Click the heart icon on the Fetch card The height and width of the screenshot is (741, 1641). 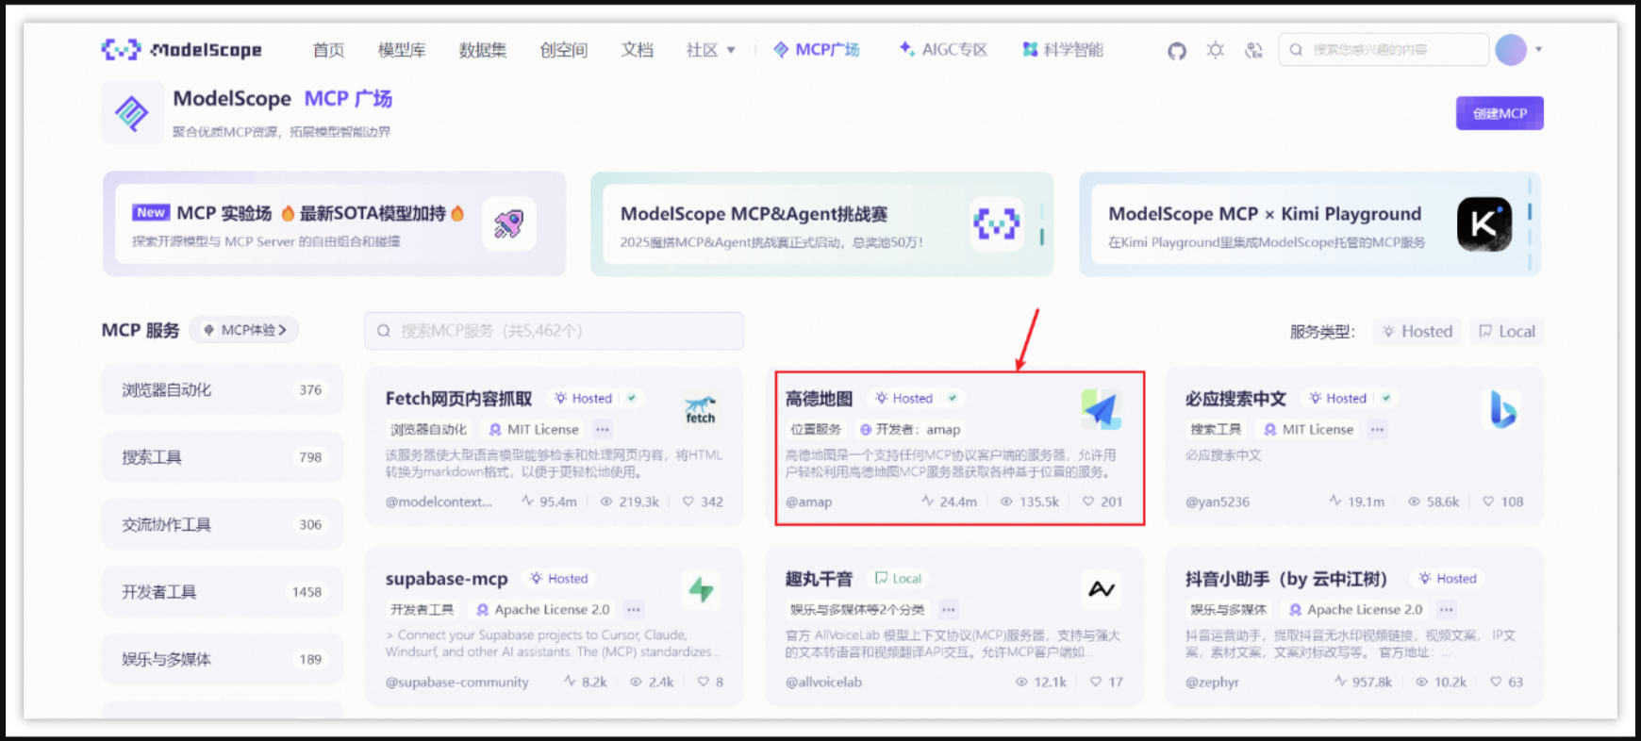click(x=688, y=502)
